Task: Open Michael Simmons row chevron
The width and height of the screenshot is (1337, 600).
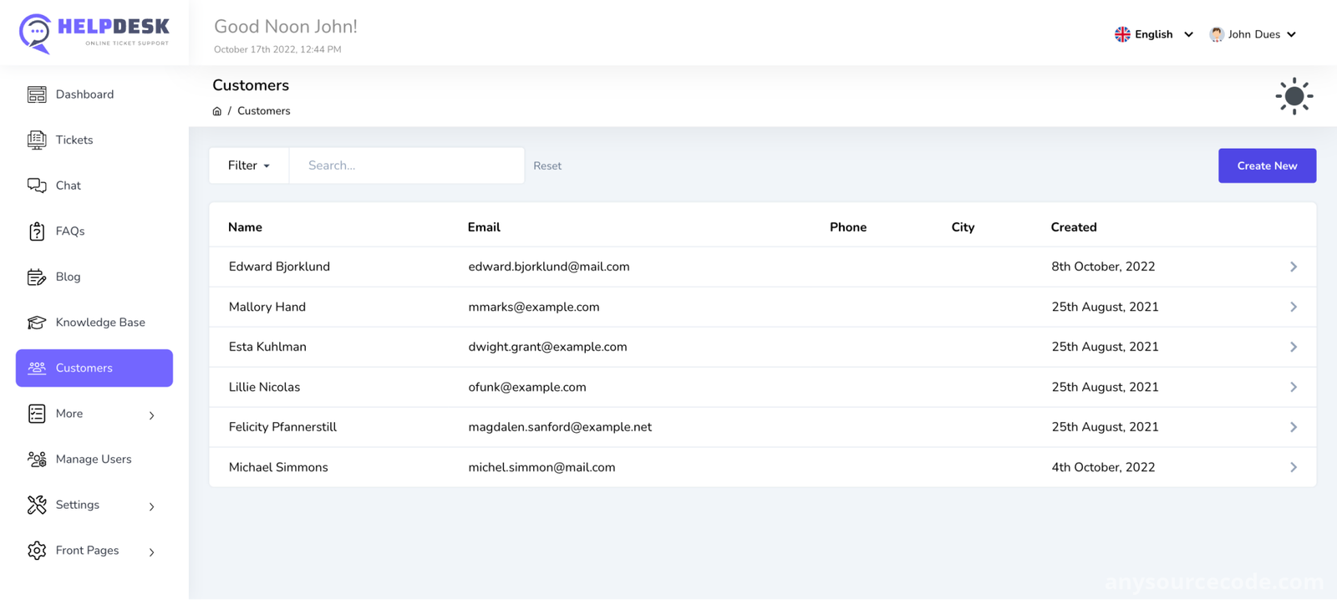Action: tap(1294, 467)
